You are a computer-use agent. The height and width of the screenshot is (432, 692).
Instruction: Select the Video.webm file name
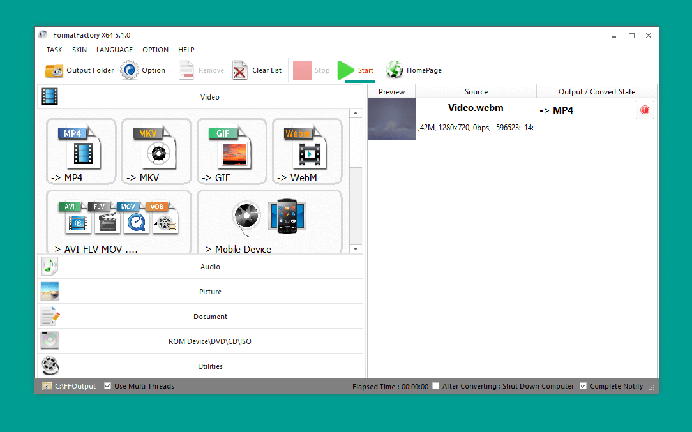click(476, 108)
